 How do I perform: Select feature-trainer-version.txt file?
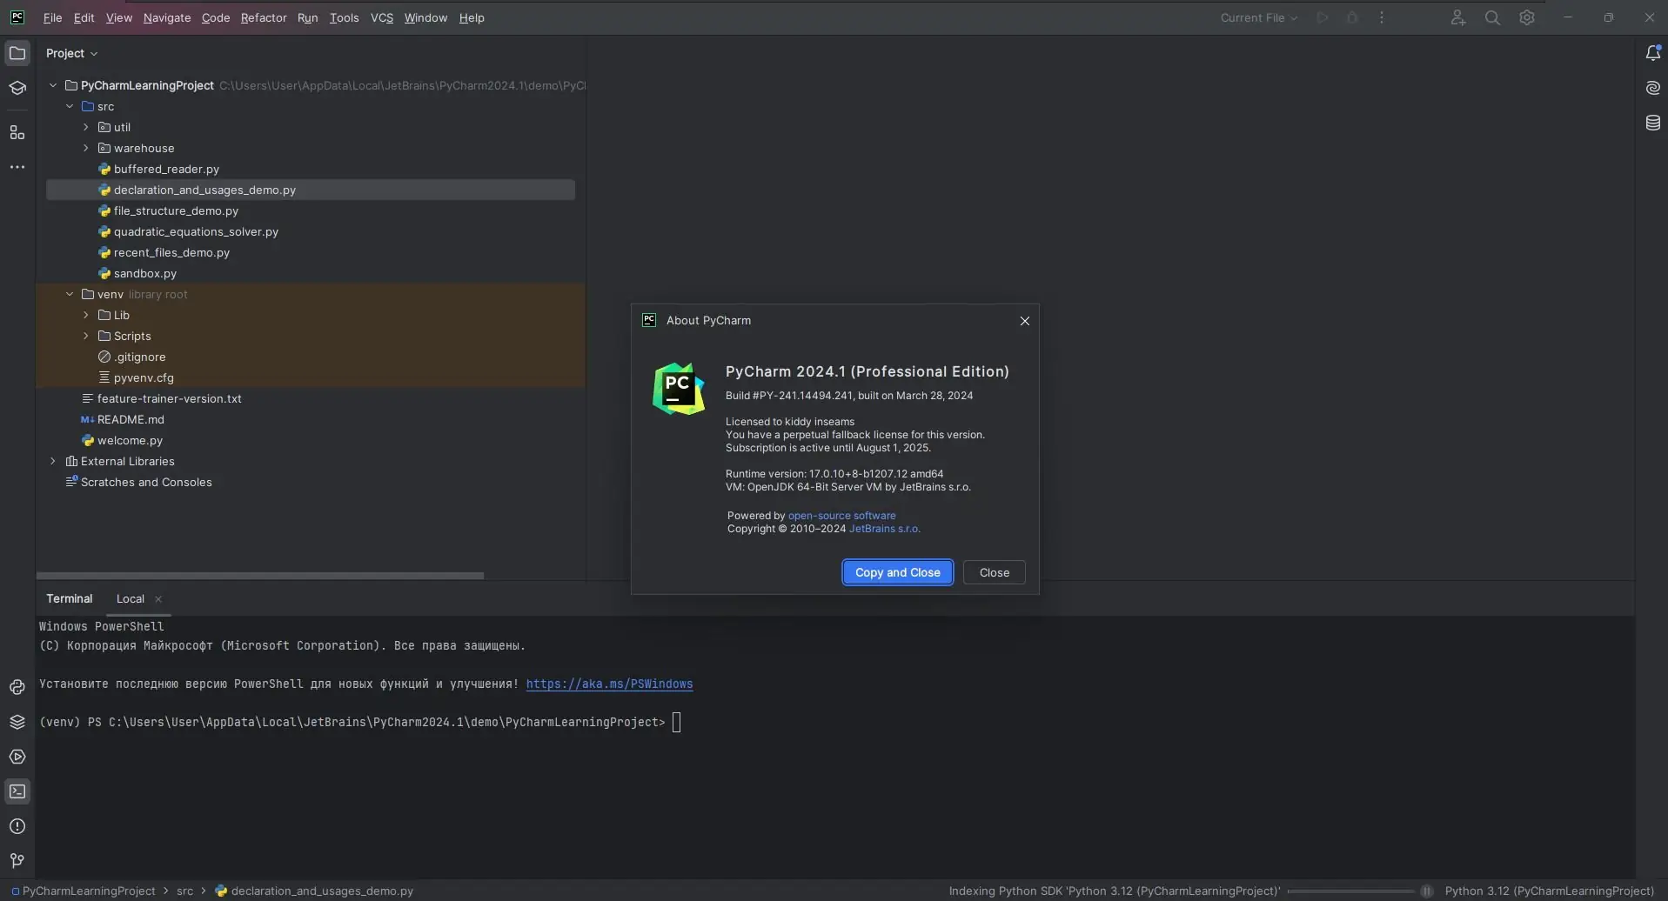(161, 398)
